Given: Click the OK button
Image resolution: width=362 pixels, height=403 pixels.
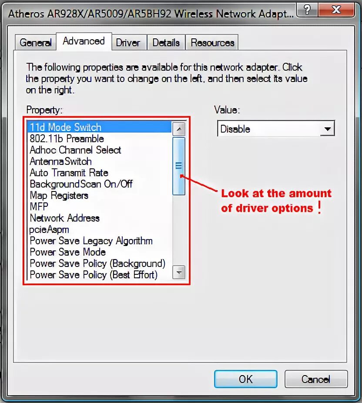Looking at the screenshot, I should (x=245, y=379).
